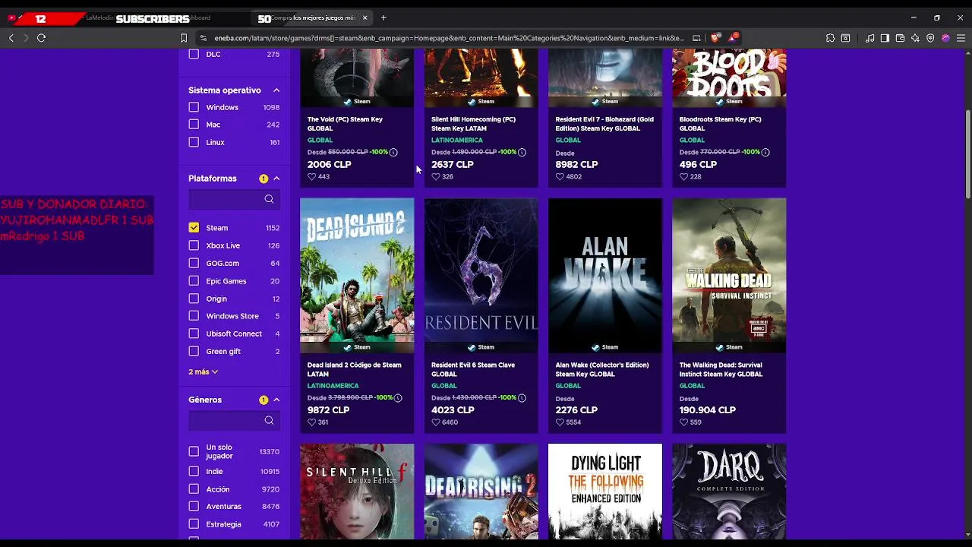The image size is (972, 547).
Task: Open the Brave Wallet icon
Action: point(900,38)
